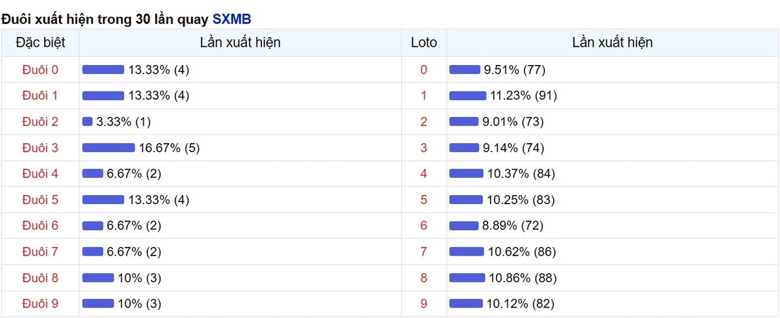The image size is (780, 318).
Task: Click the Đặc biệt column header
Action: click(40, 43)
